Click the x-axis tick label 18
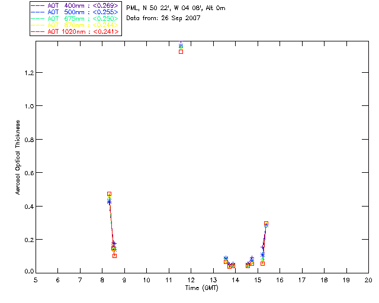This screenshot has height=303, width=379. pos(324,280)
